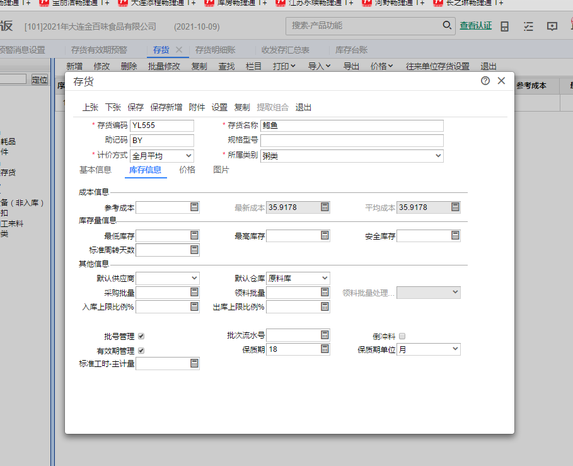Click 上张 to view previous record
This screenshot has width=573, height=466.
(x=90, y=107)
